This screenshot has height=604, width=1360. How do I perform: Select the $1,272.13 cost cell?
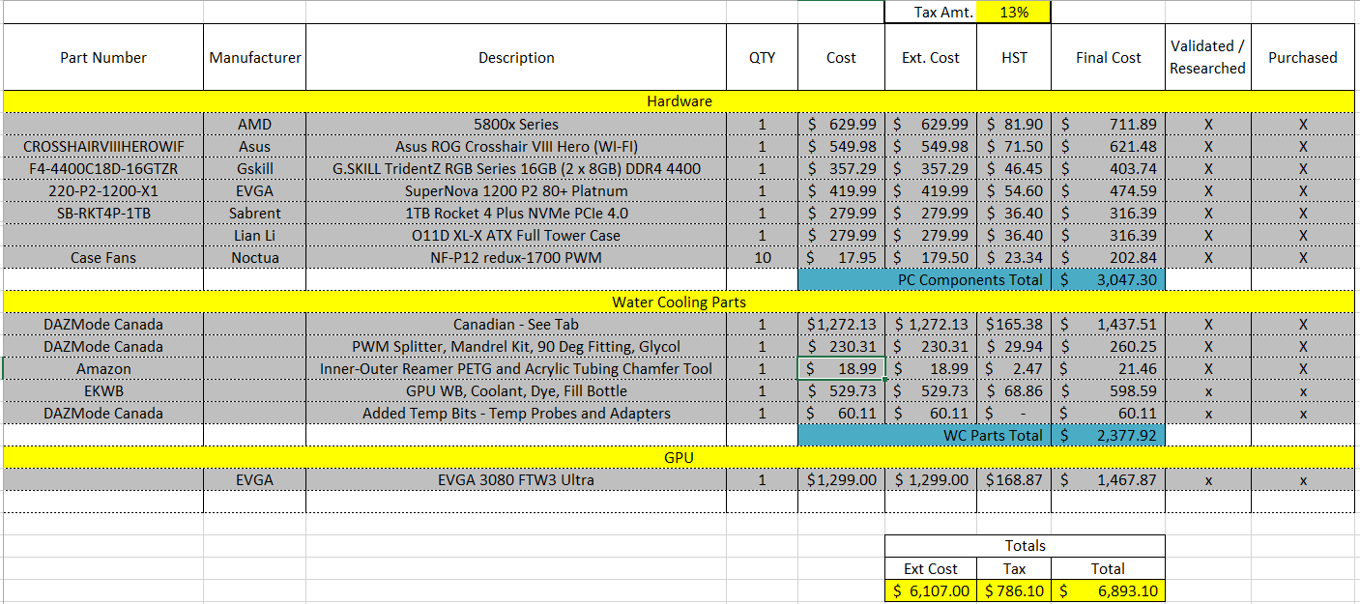tap(841, 325)
